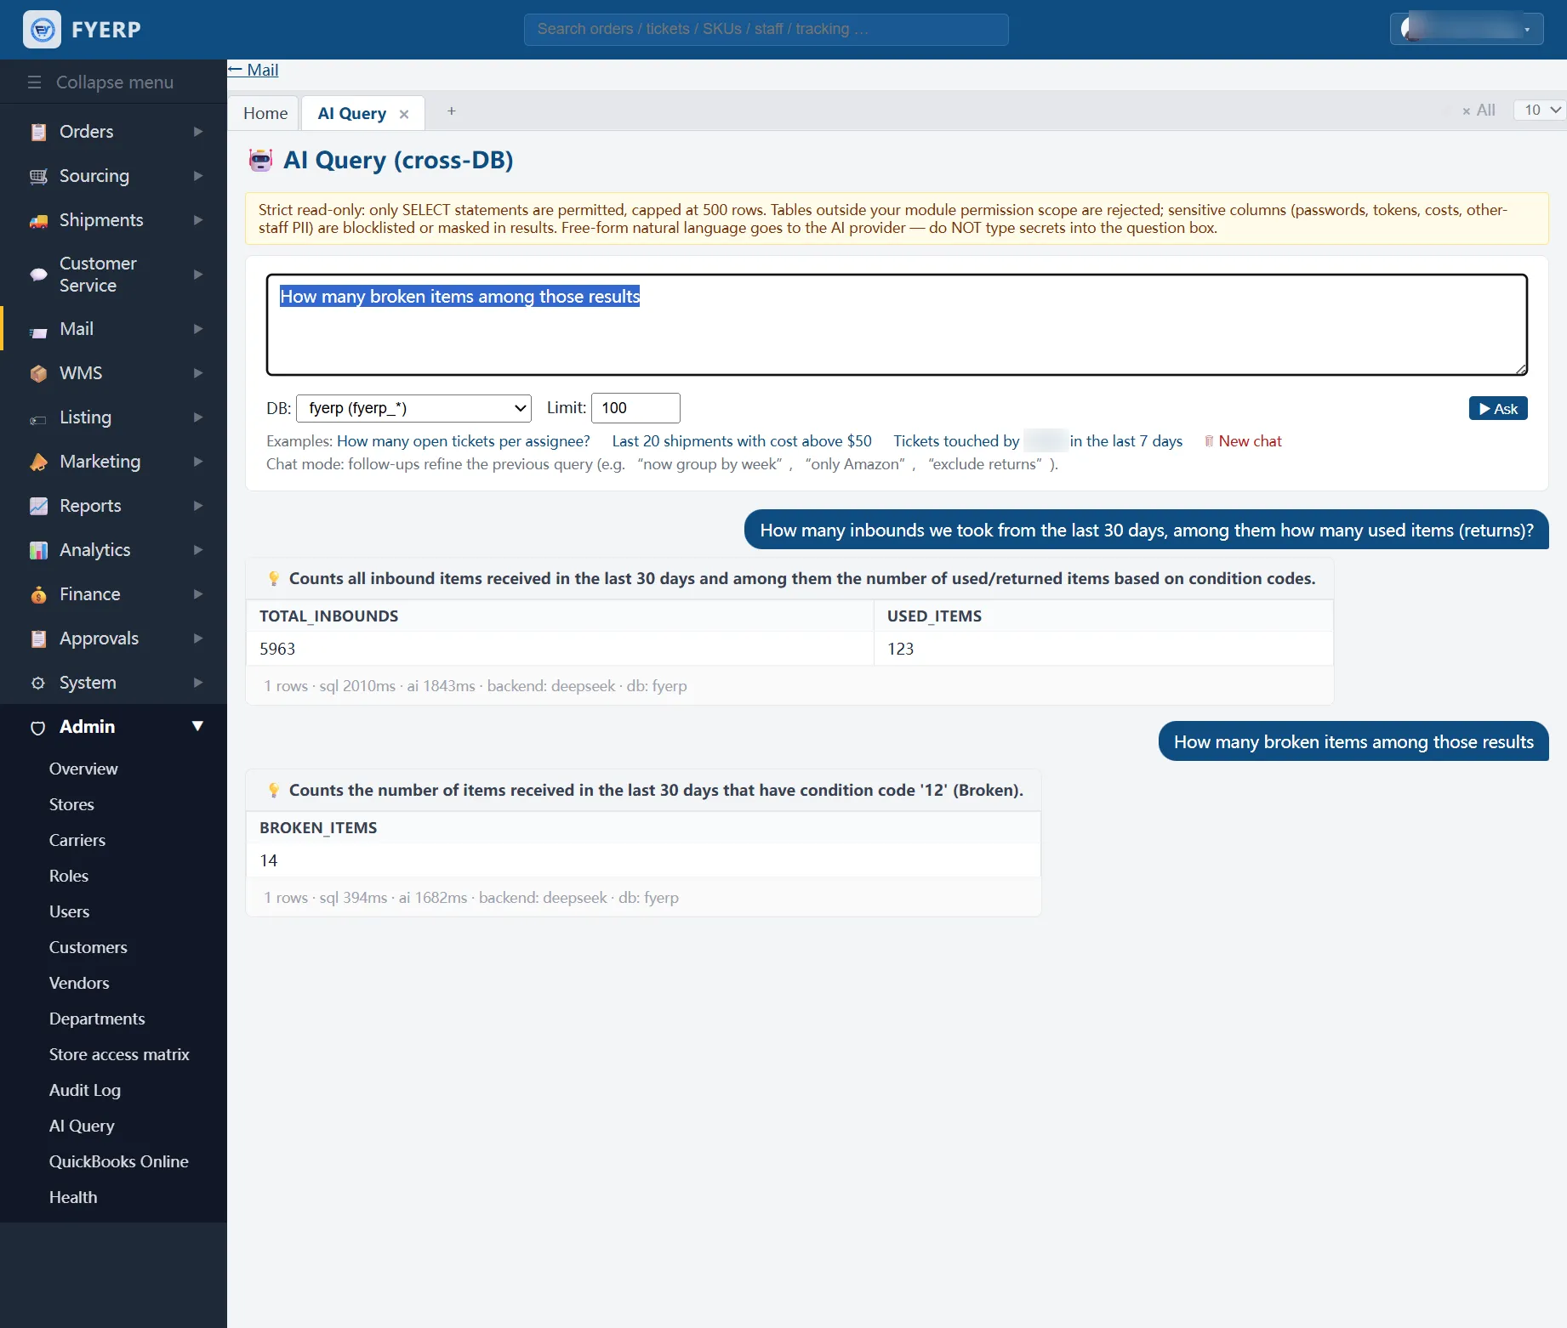The height and width of the screenshot is (1328, 1567).
Task: Click the back to Mail link
Action: click(x=253, y=70)
